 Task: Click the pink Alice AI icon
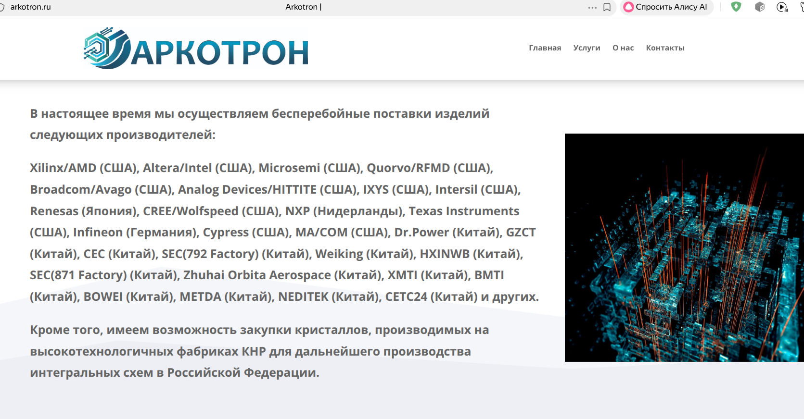click(x=628, y=7)
